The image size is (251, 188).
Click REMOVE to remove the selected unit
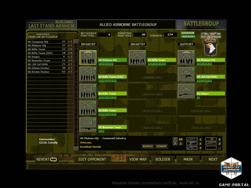click(148, 147)
